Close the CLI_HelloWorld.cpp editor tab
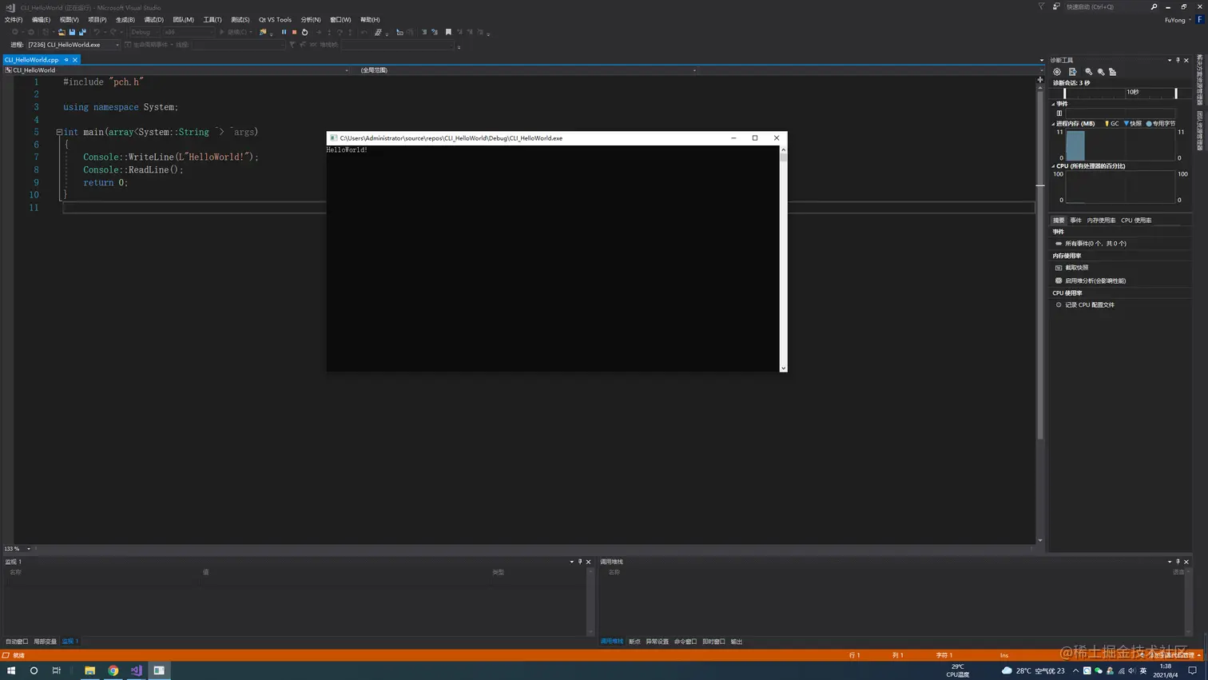The image size is (1208, 680). pos(75,60)
